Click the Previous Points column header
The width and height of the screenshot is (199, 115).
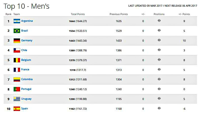119,14
